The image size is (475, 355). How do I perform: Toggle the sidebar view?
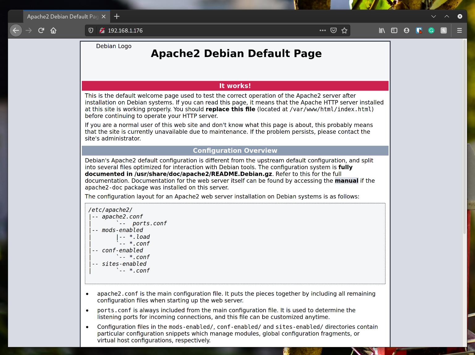point(394,31)
